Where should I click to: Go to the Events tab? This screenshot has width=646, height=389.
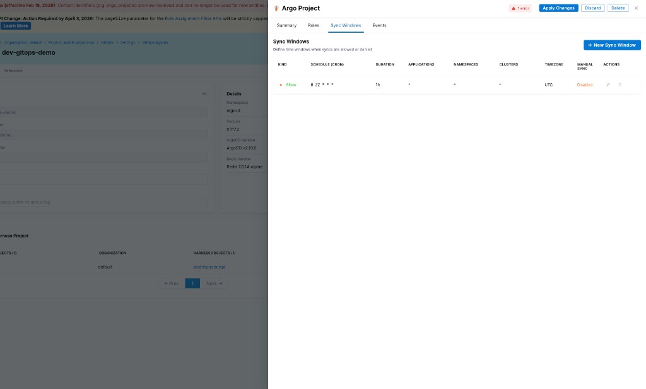point(379,25)
